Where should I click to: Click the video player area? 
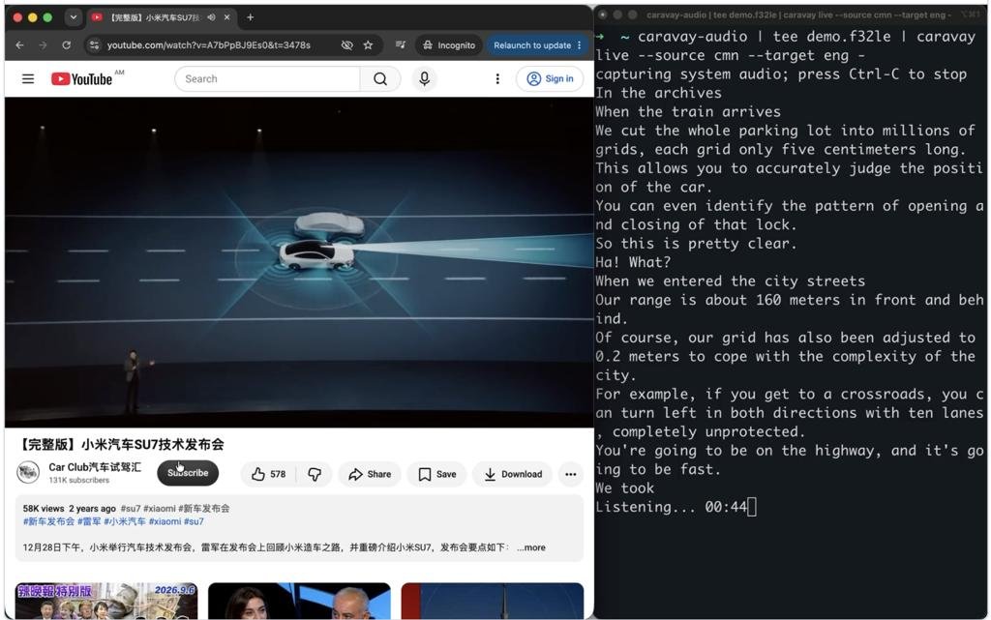[299, 263]
